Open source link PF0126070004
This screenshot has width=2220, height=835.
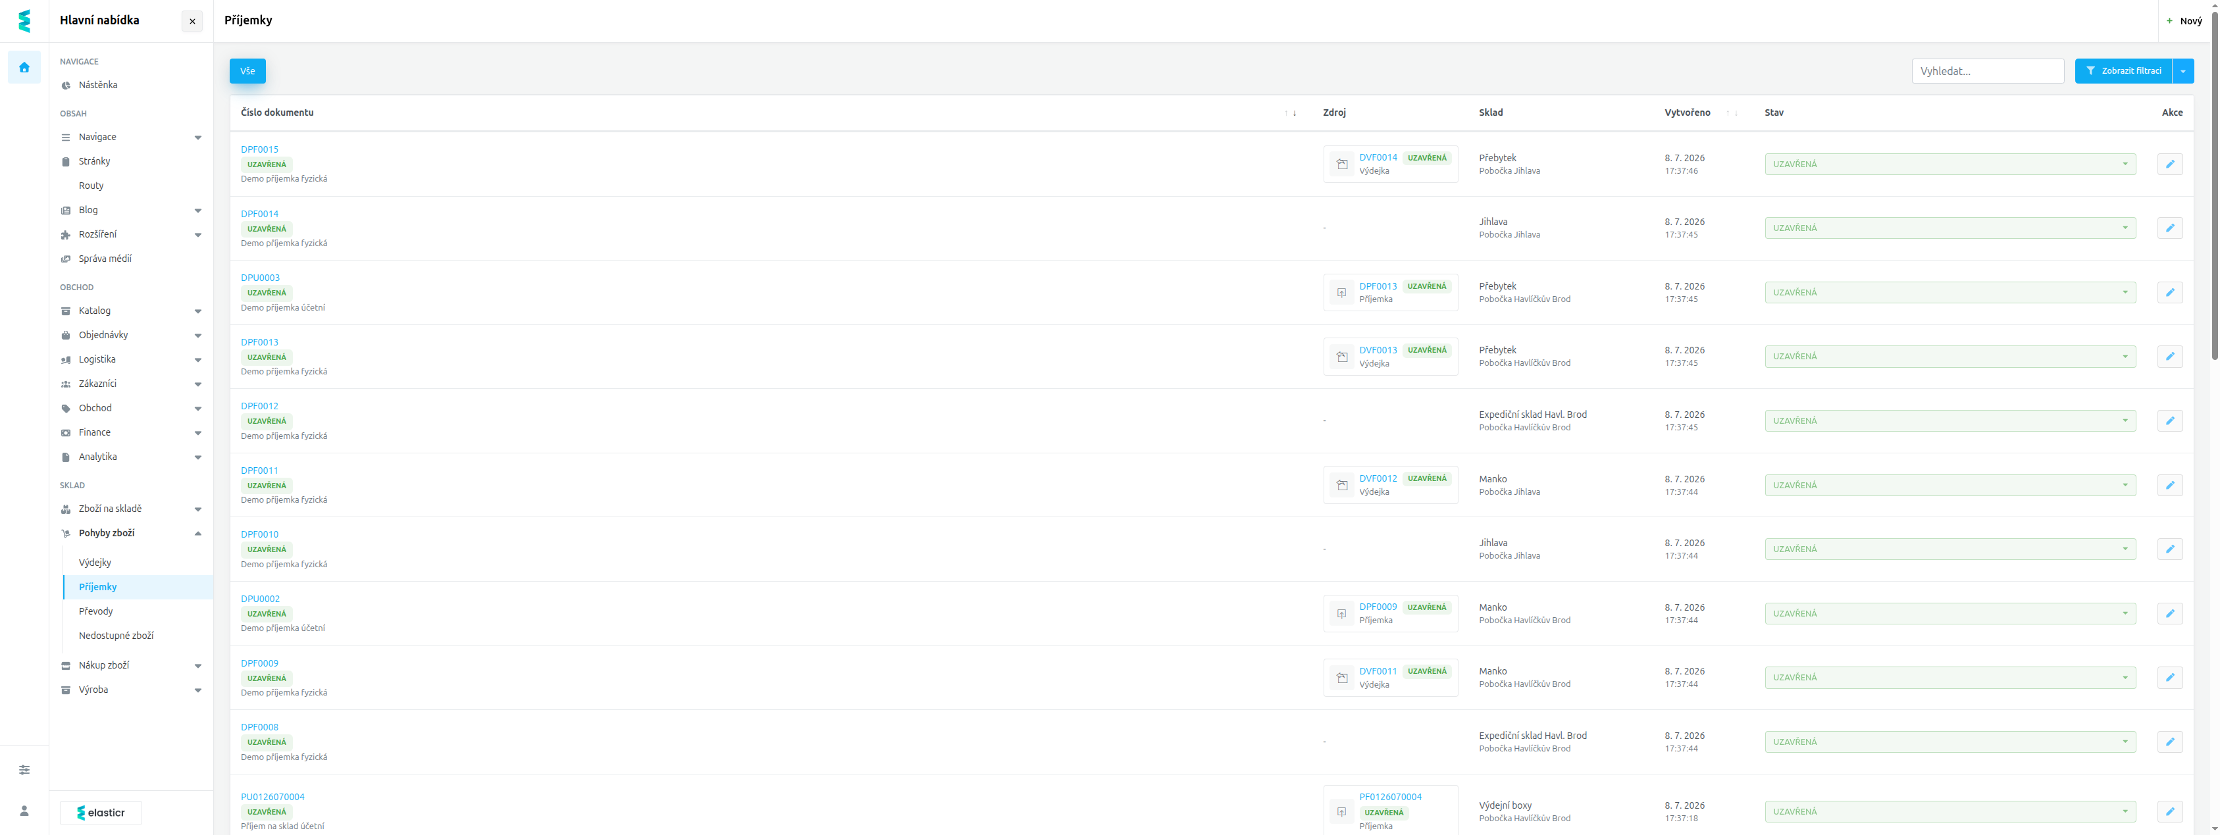(1390, 797)
